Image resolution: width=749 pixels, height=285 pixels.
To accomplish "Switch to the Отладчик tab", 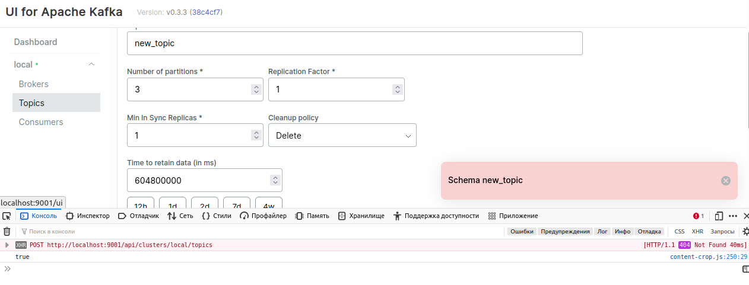I will point(139,216).
